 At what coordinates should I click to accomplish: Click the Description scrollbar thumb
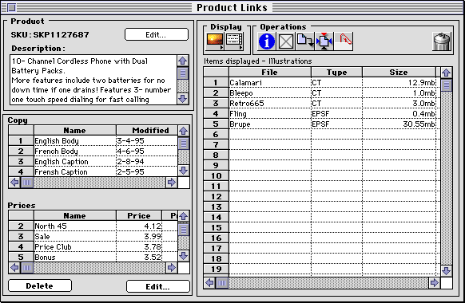coord(183,73)
